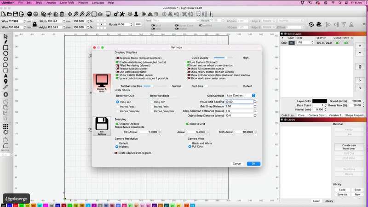
Task: Open the Laser Tools menu
Action: [x=67, y=3]
